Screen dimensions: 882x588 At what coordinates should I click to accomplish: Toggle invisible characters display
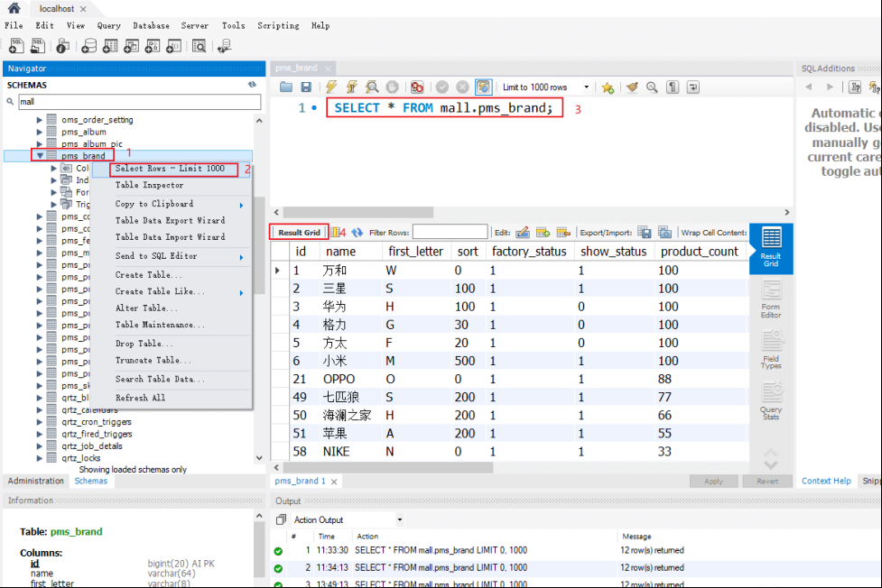pyautogui.click(x=673, y=87)
